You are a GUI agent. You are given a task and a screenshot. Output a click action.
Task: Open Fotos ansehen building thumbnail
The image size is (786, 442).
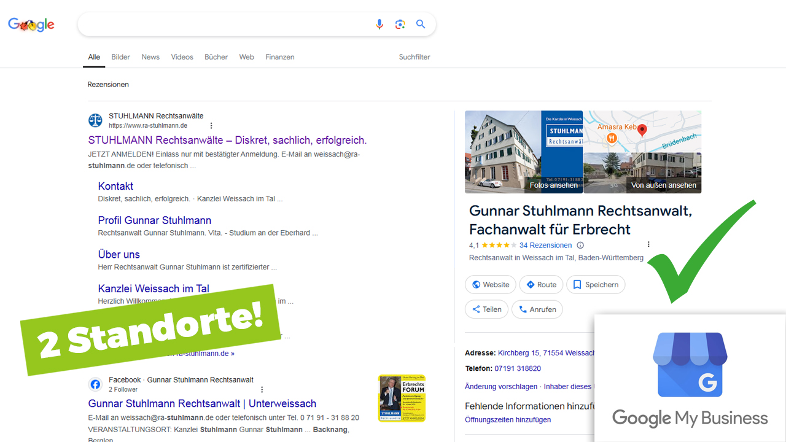coord(523,152)
